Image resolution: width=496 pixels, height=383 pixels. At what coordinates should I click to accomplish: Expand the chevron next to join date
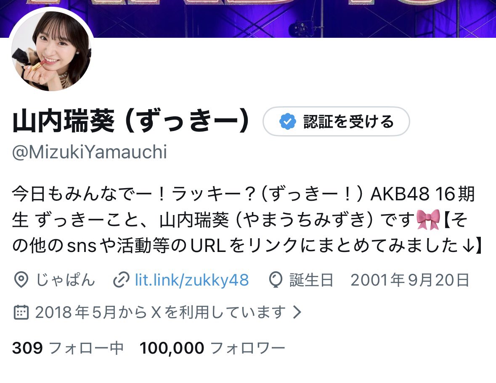(x=297, y=312)
